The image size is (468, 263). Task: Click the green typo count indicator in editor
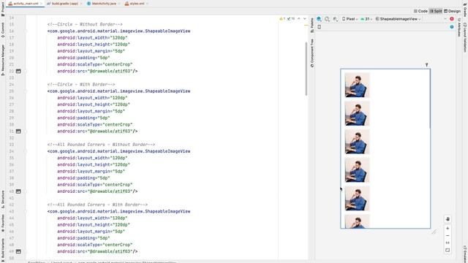pyautogui.click(x=291, y=19)
